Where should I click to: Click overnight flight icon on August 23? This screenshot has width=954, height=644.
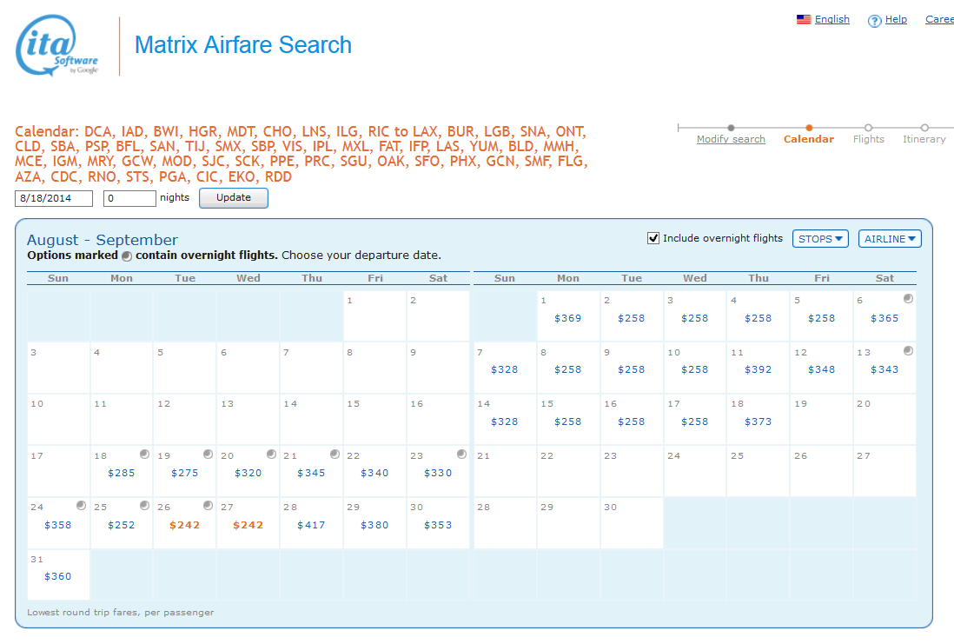[x=461, y=455]
